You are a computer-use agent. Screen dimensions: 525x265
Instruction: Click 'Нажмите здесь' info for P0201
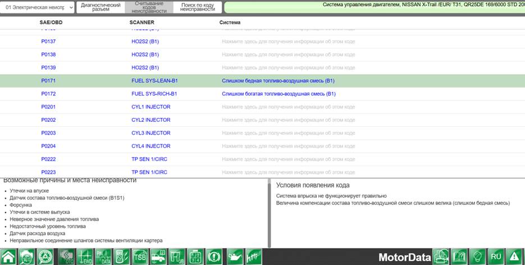click(x=288, y=107)
